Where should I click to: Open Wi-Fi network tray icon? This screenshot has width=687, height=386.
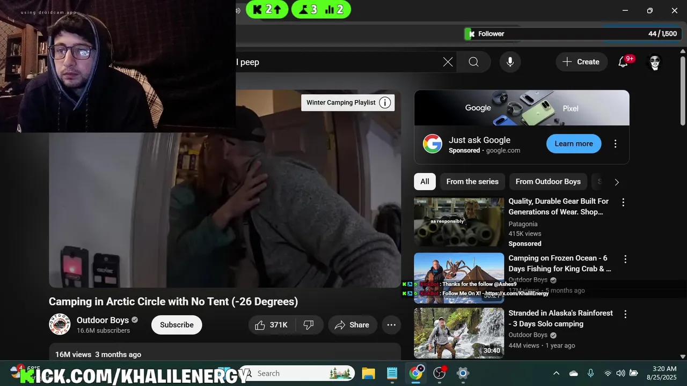point(608,373)
